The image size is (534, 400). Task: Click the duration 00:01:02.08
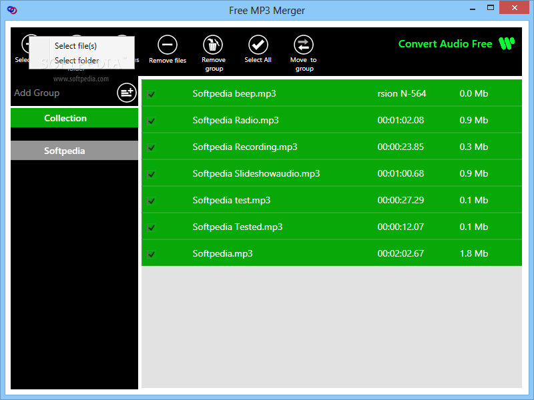400,120
